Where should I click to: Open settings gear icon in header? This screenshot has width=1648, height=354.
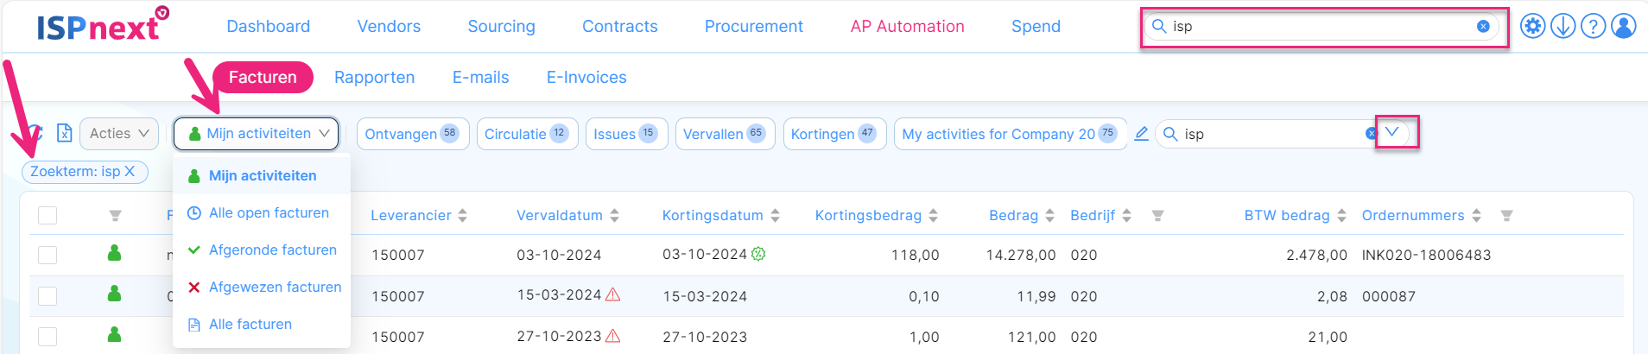pos(1532,27)
